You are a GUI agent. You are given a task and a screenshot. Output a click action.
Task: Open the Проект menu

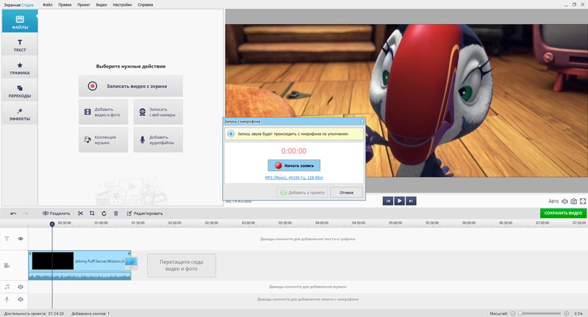[84, 5]
